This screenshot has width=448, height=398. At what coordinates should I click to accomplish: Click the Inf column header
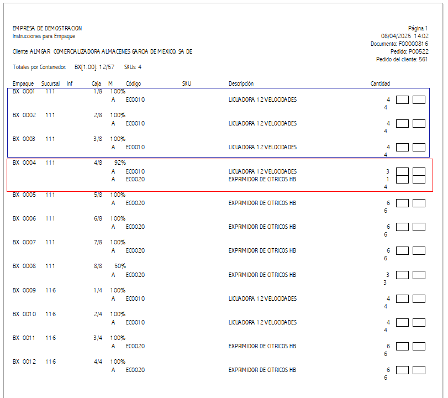[x=70, y=83]
